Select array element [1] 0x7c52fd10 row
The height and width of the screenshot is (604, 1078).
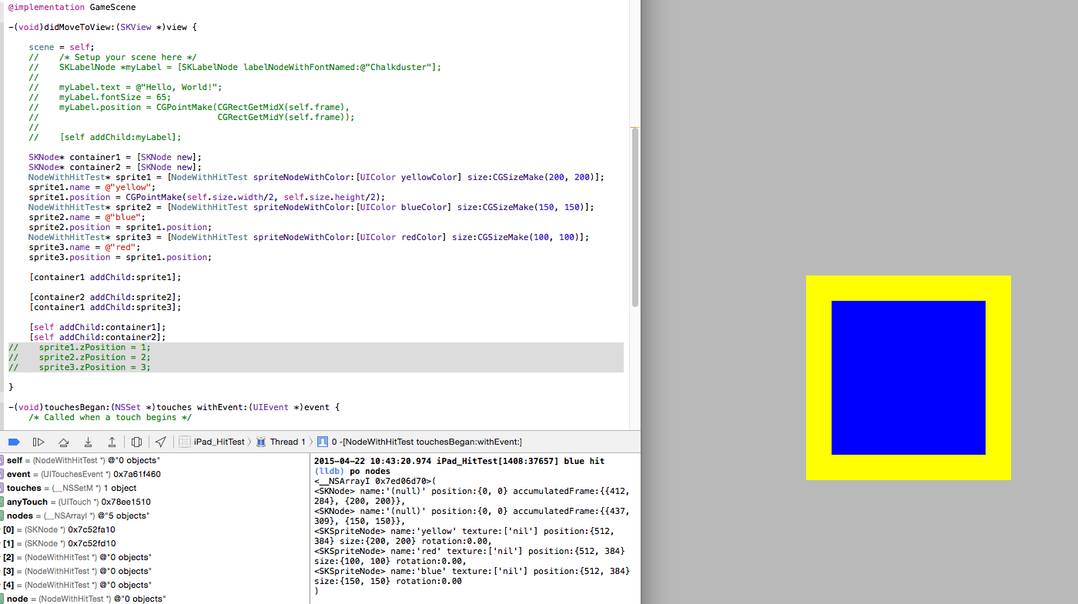click(154, 543)
